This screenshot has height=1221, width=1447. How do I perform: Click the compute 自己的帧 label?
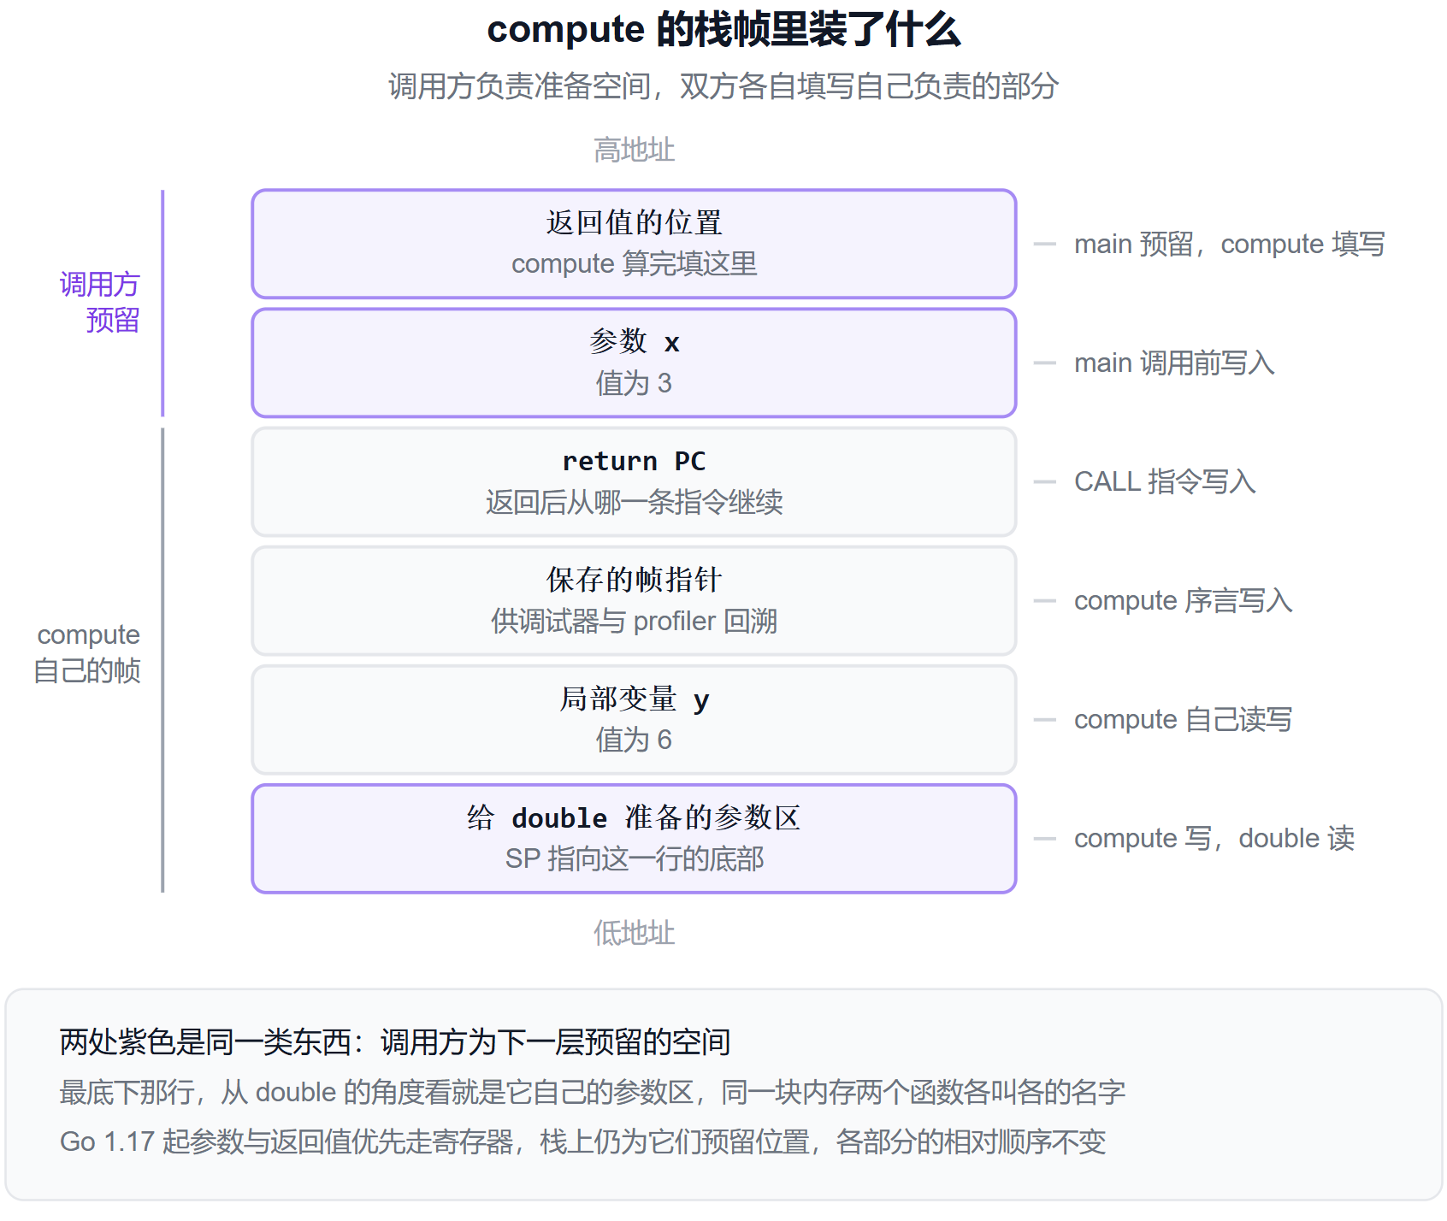tap(87, 652)
